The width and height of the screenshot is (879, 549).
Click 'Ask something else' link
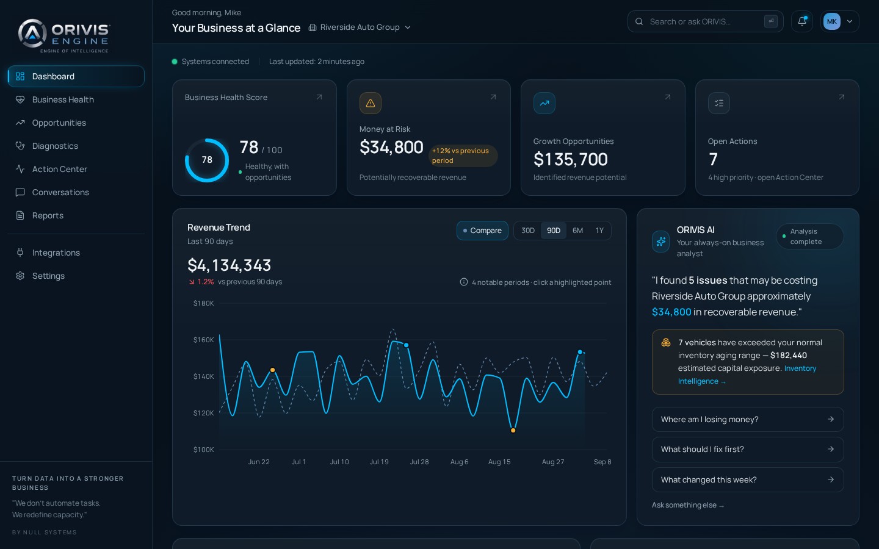[688, 505]
